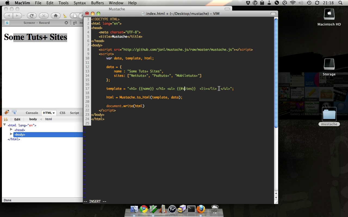
Task: Click the Firefox stop loading button
Action: [43, 16]
